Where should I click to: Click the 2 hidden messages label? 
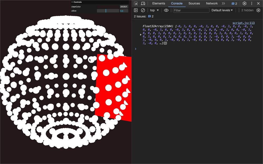247,10
